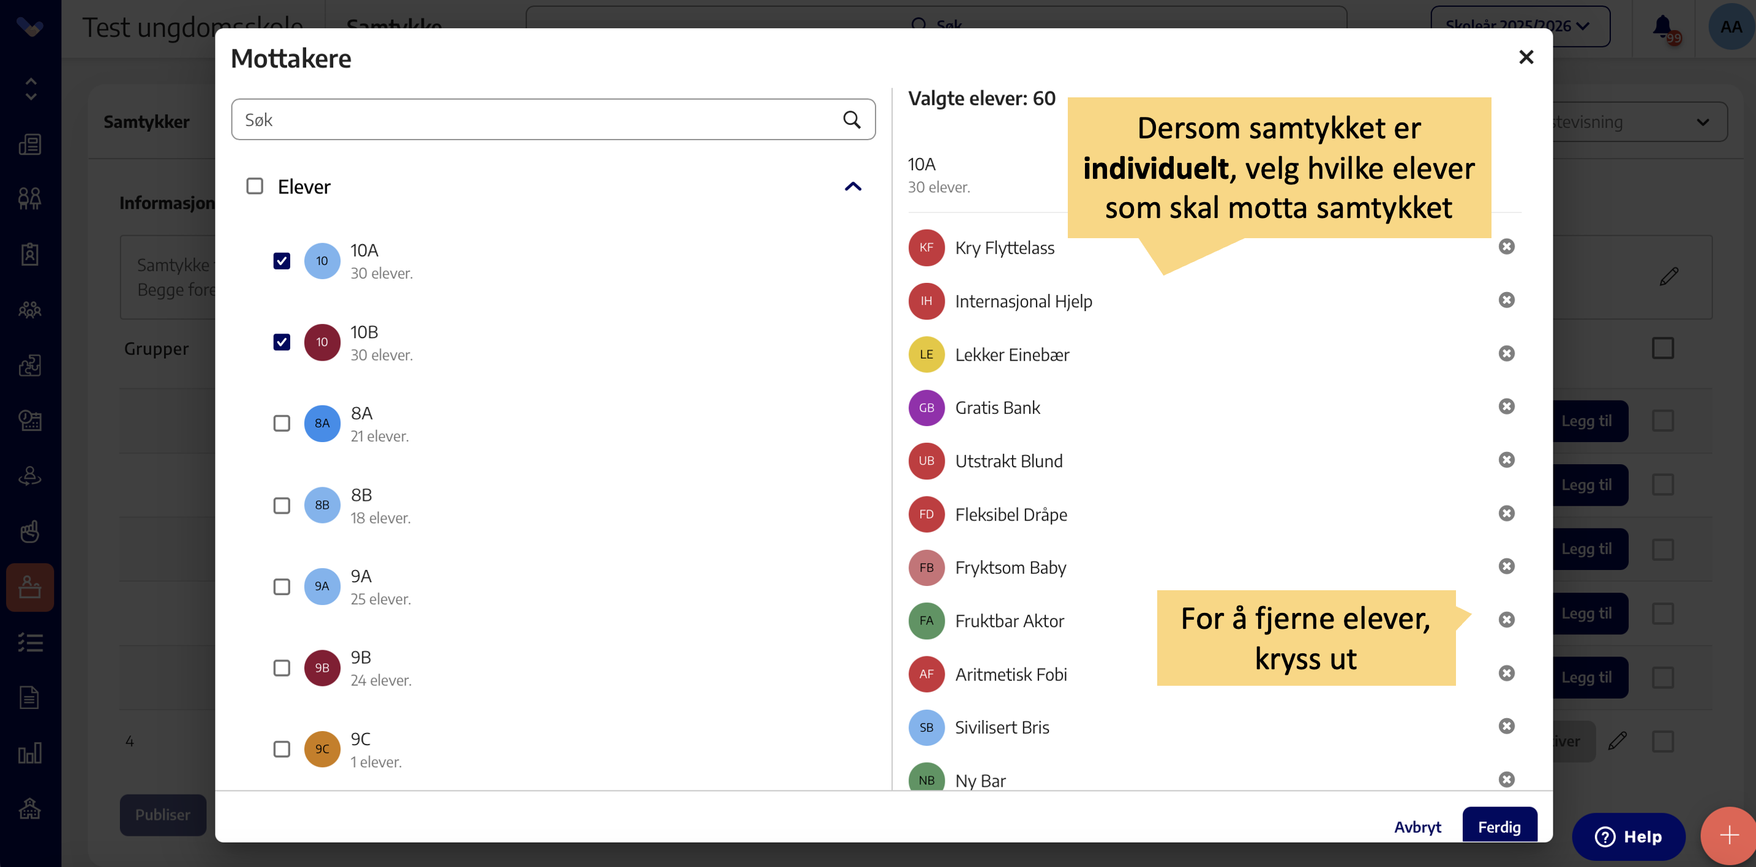Click the pencil edit icon in Informasjon box
The height and width of the screenshot is (867, 1756).
(x=1668, y=277)
